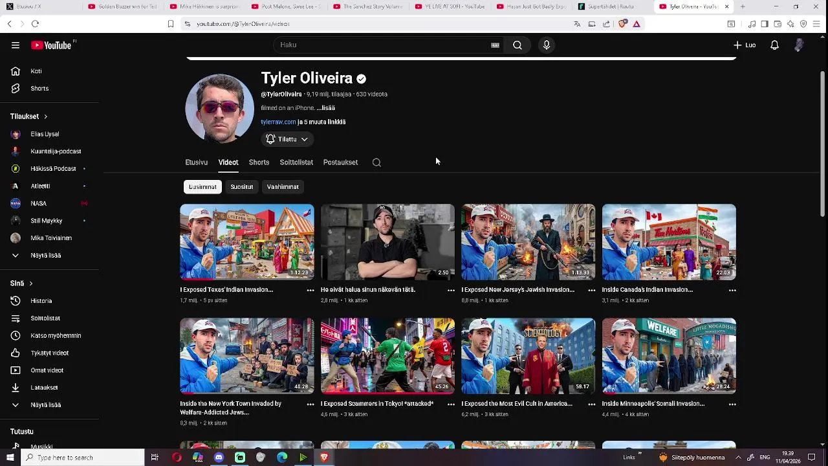Open Microsoft Edge from the taskbar
Viewport: 828px width, 466px height.
tap(282, 458)
